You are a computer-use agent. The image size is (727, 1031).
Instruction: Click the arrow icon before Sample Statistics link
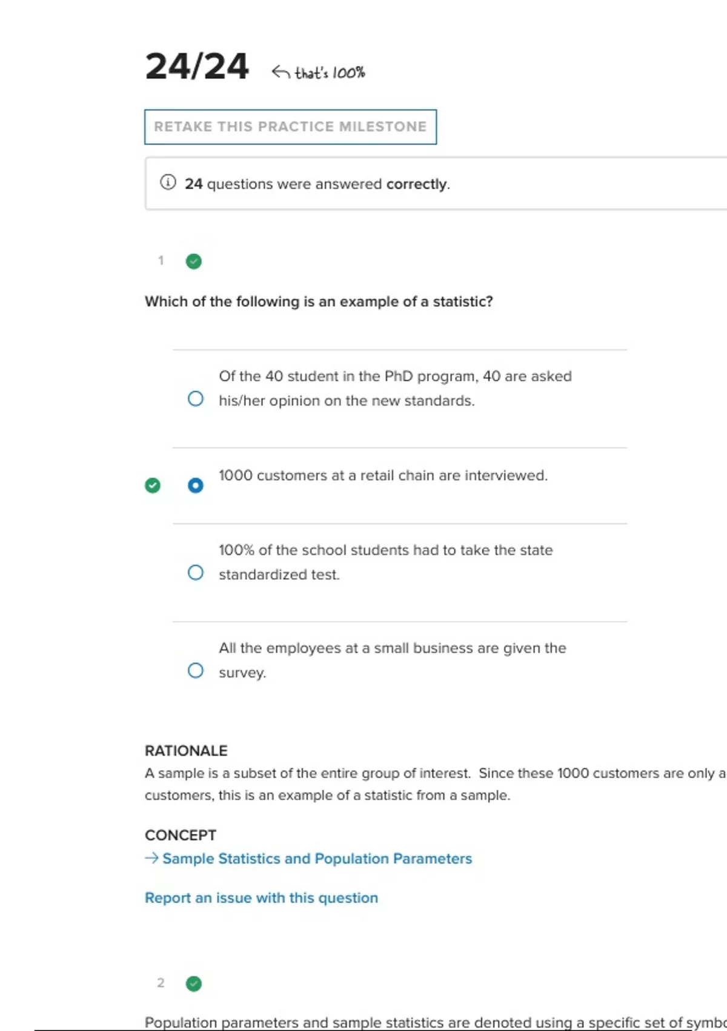(151, 858)
